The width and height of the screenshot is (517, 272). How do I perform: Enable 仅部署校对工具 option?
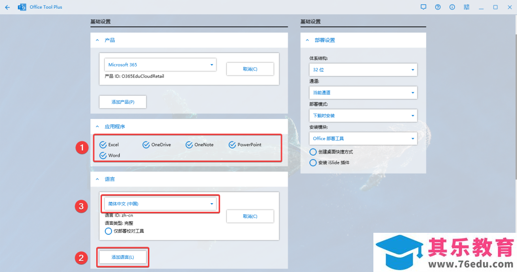[108, 231]
